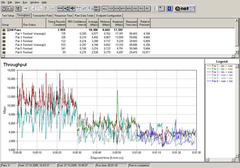This screenshot has width=240, height=168.
Task: Click the Pair 6 row icon in table
Action: pyautogui.click(x=4, y=52)
